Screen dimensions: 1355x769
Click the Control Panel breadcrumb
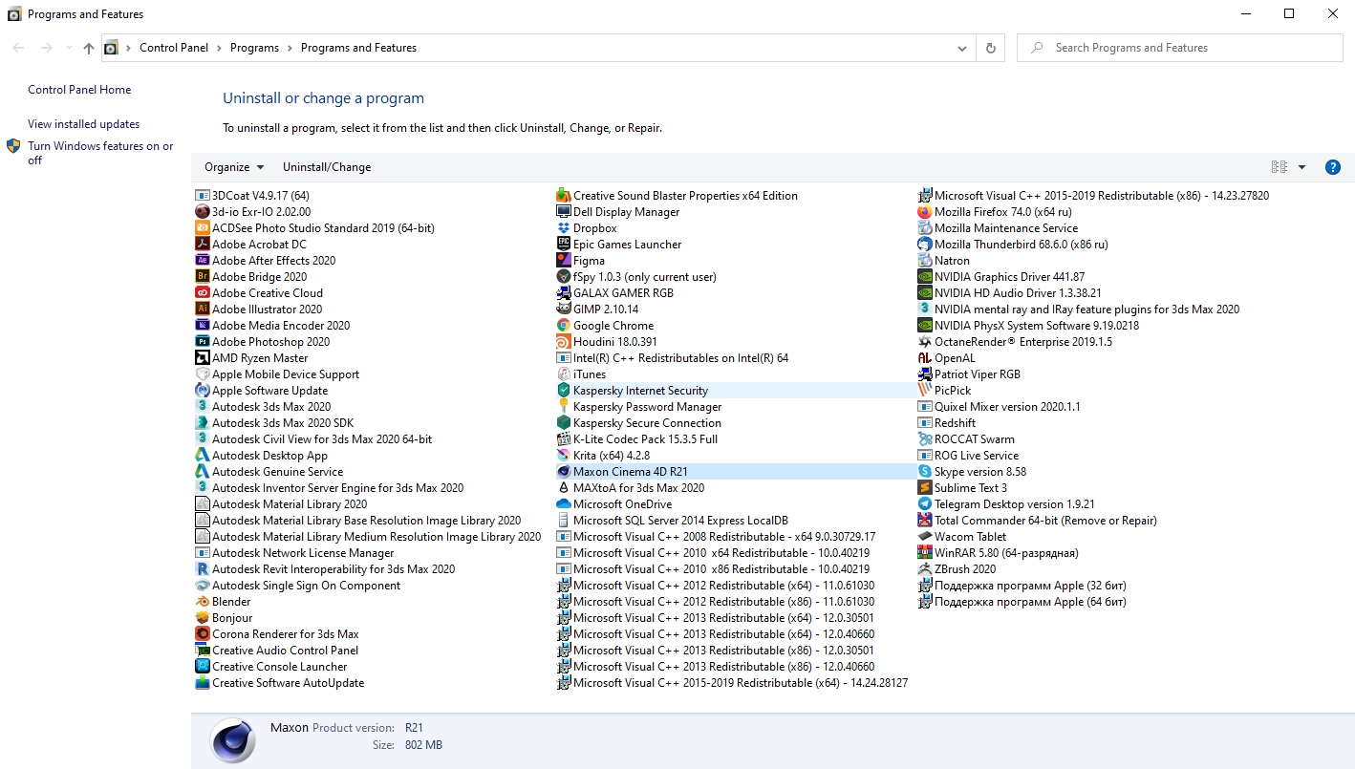[174, 48]
